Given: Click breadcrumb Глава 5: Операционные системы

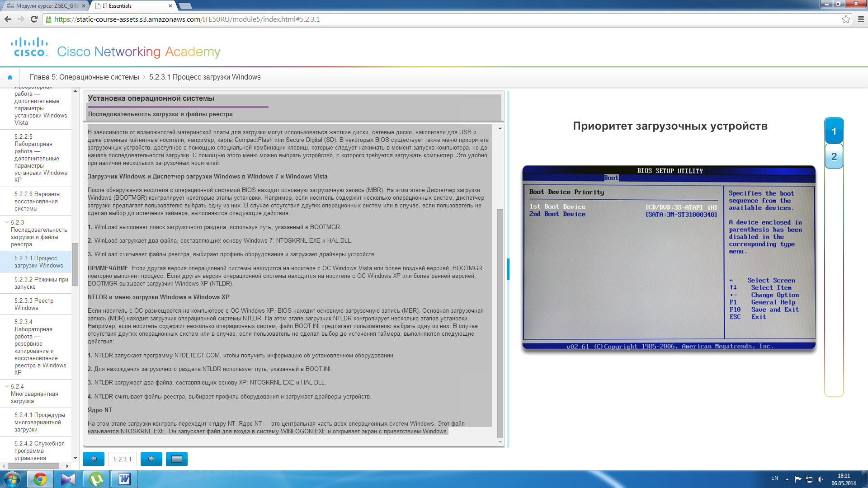Looking at the screenshot, I should click(x=85, y=77).
